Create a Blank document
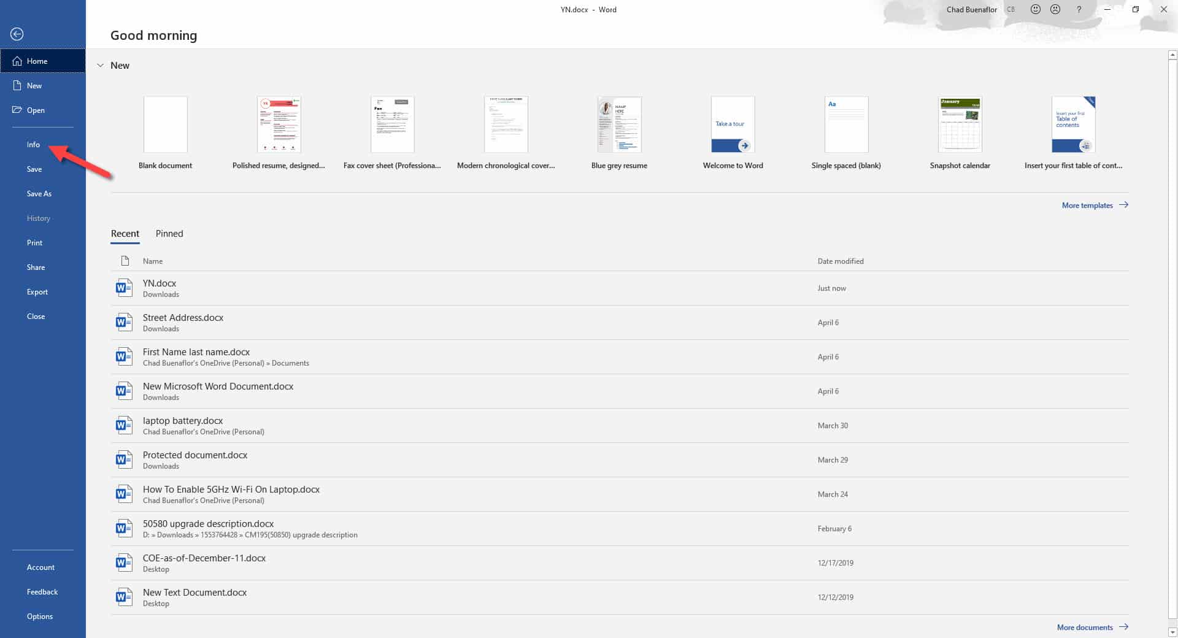Viewport: 1178px width, 638px height. tap(165, 133)
